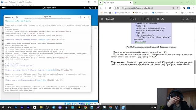
Task: Rotate the PDF counterclockwise
Action: 162,19
